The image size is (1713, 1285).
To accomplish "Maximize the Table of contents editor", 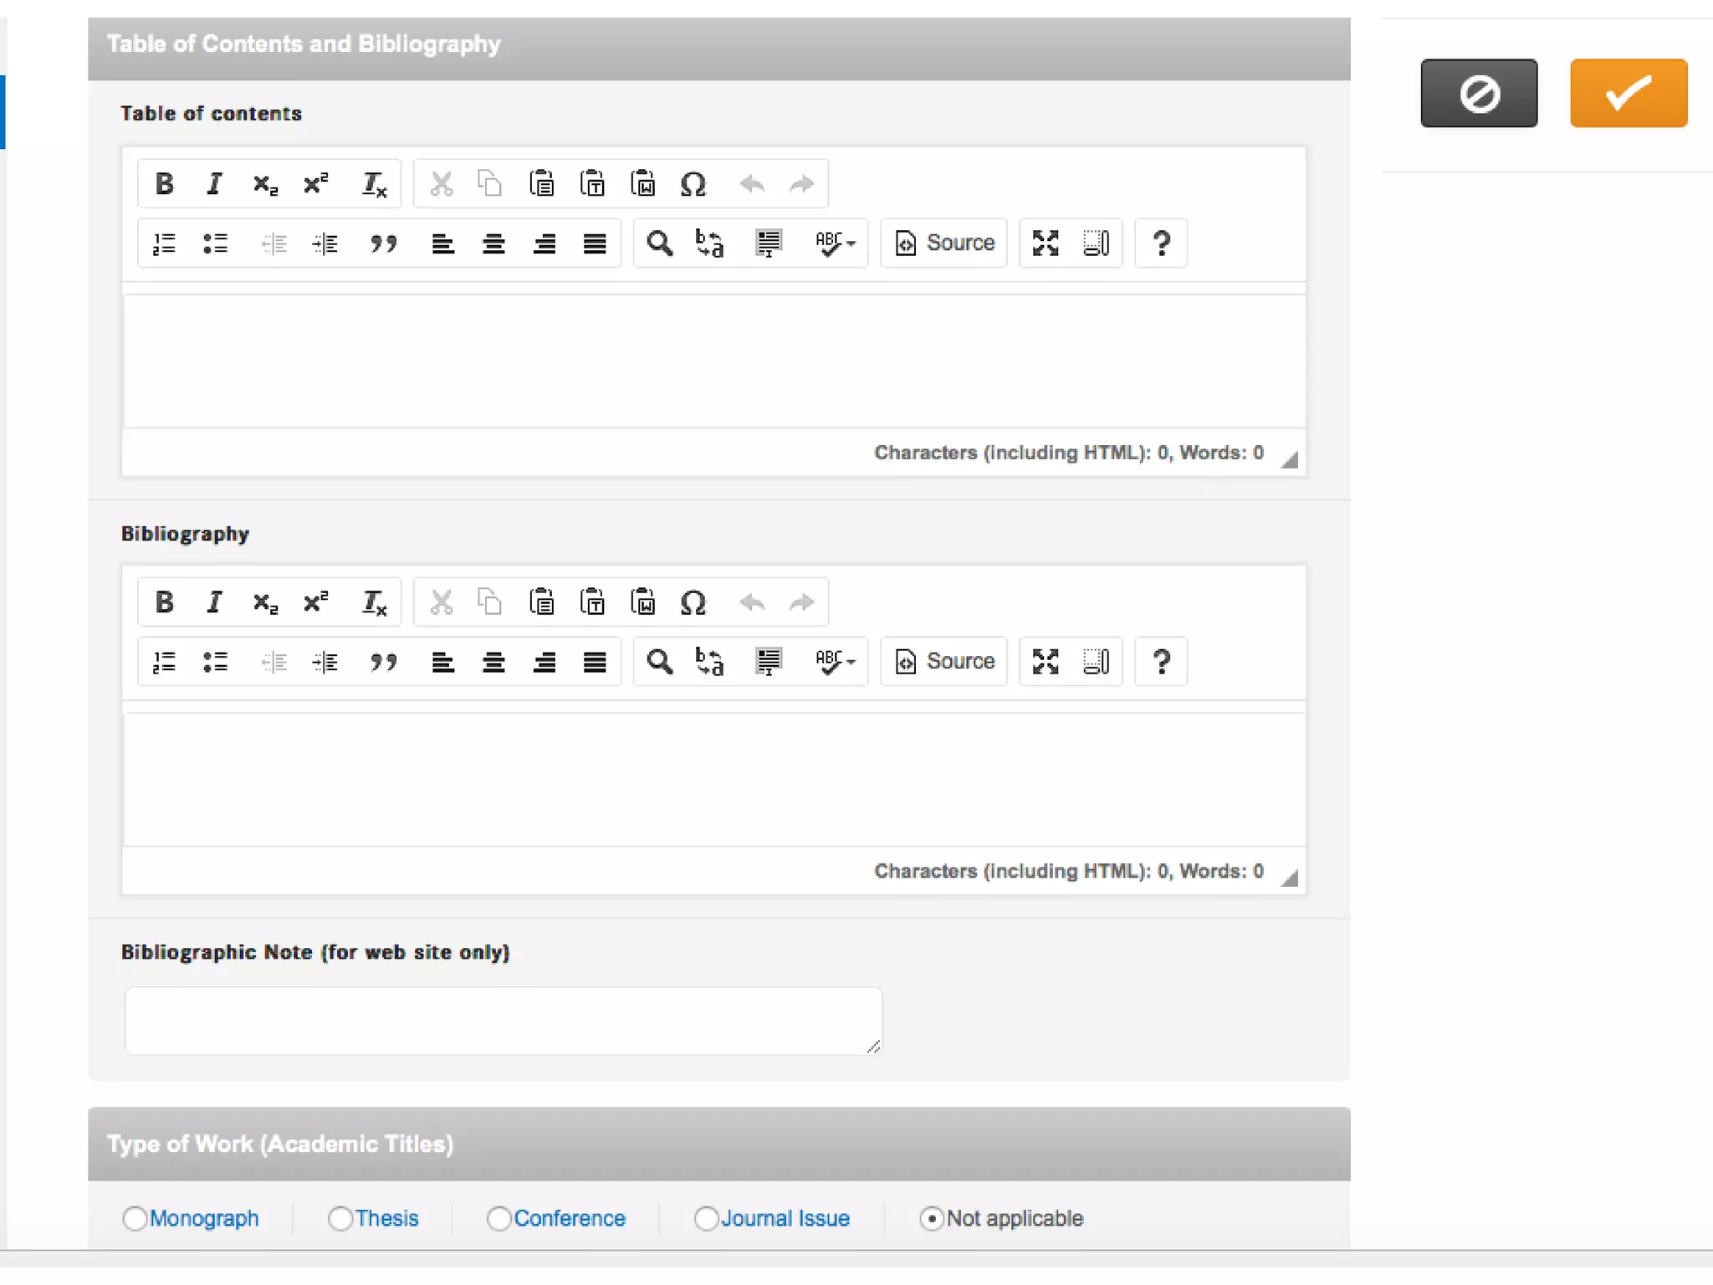I will pyautogui.click(x=1046, y=243).
